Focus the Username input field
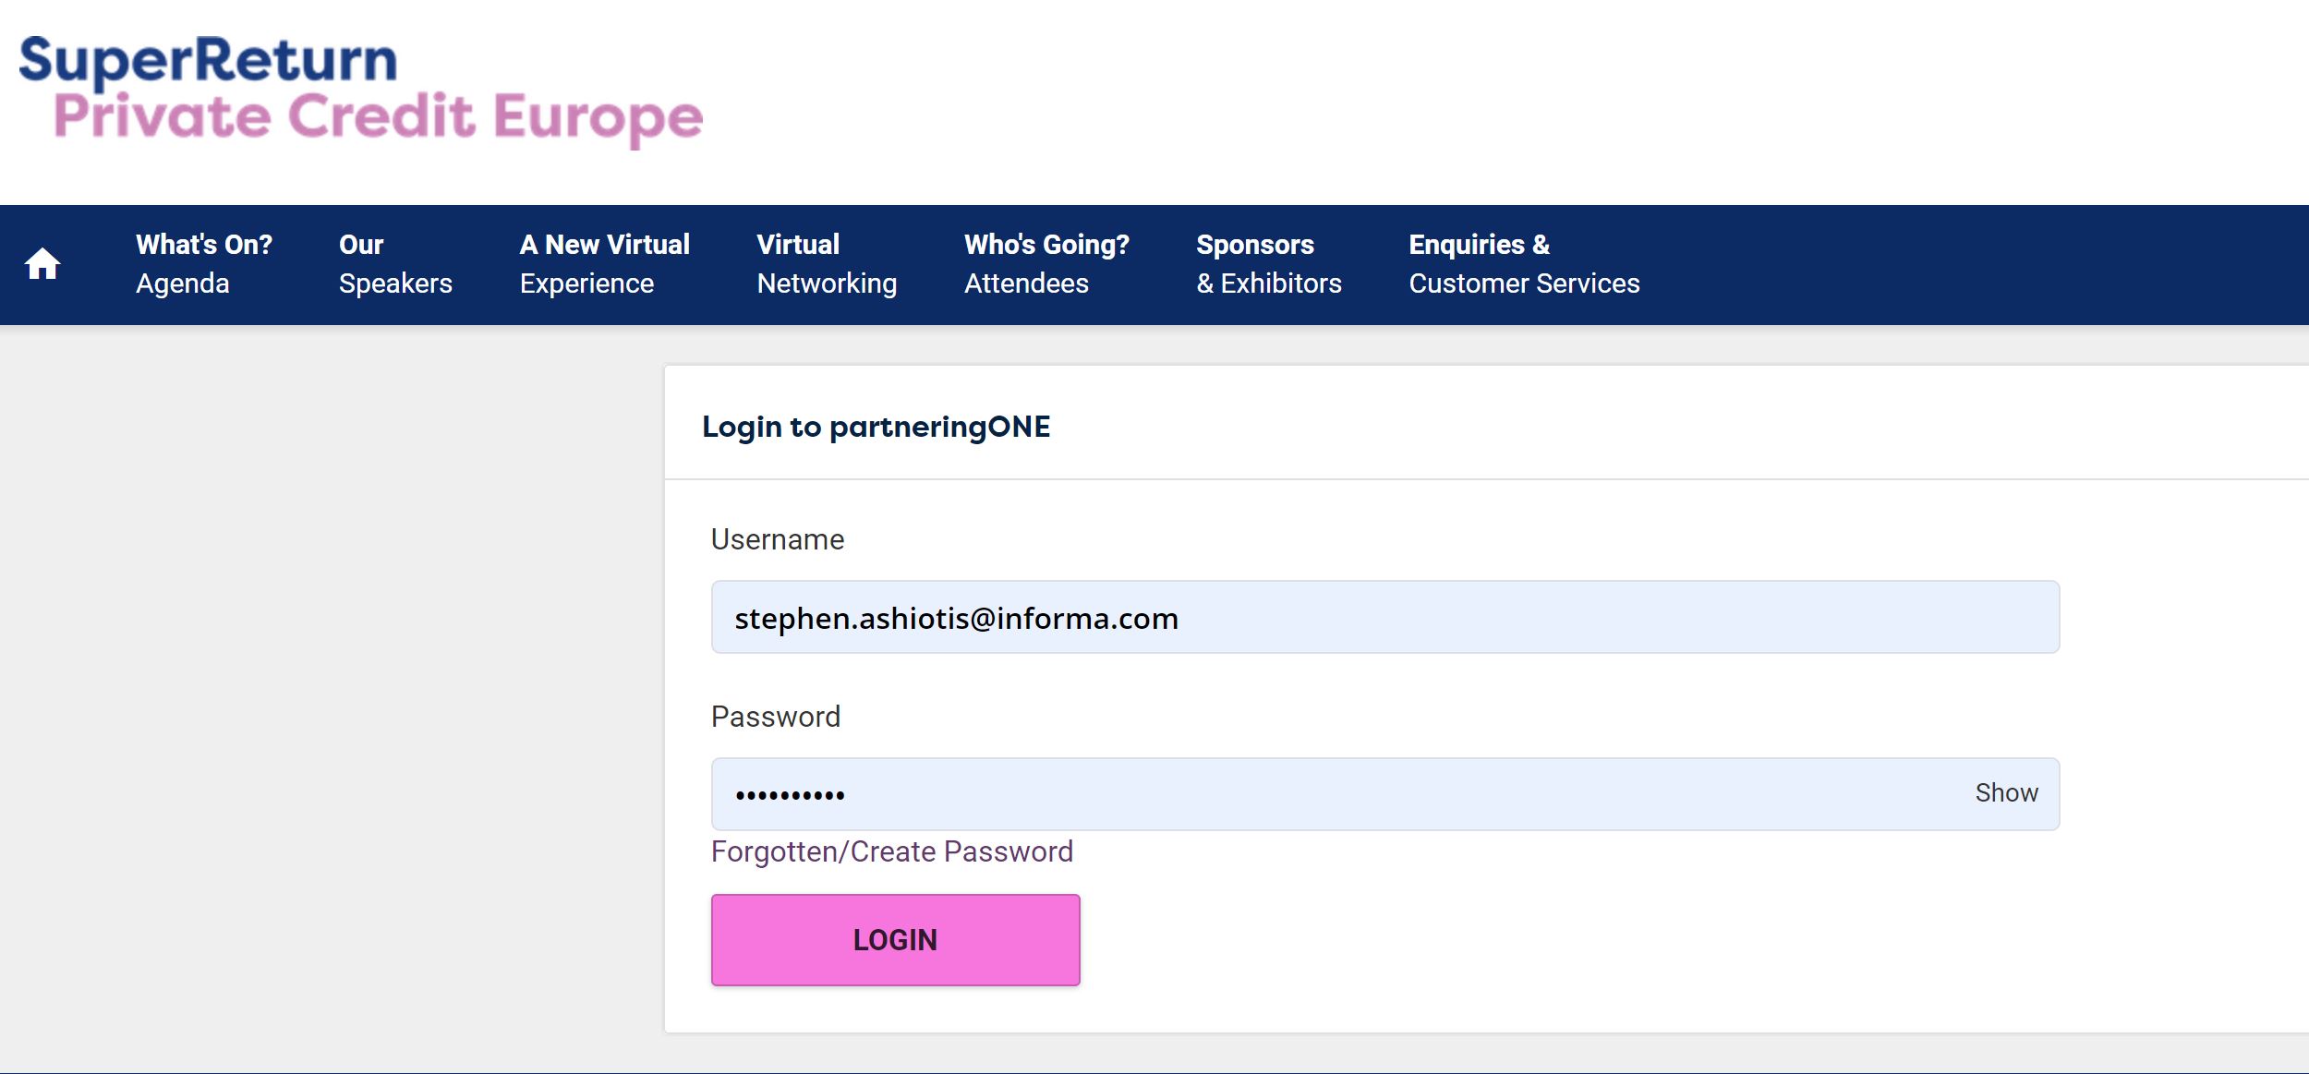Viewport: 2309px width, 1074px height. (x=1384, y=617)
